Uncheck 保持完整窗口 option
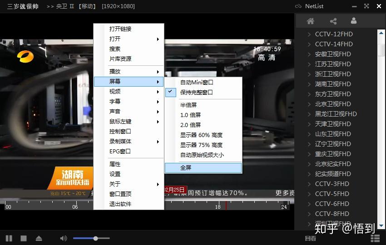Image resolution: width=386 pixels, height=245 pixels. [x=196, y=92]
